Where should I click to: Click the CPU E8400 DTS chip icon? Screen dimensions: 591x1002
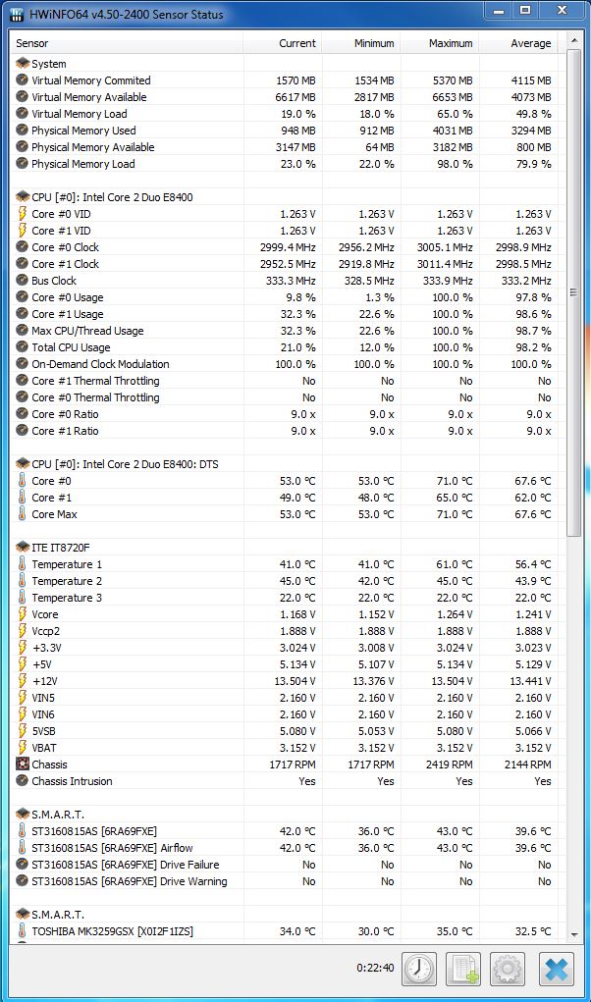pyautogui.click(x=23, y=464)
